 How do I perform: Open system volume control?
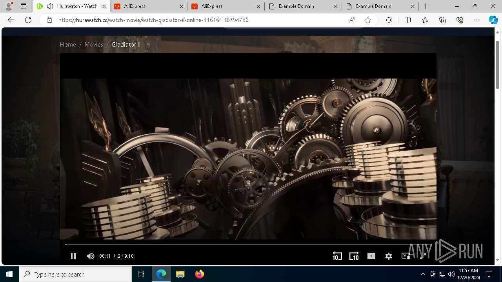pyautogui.click(x=451, y=274)
